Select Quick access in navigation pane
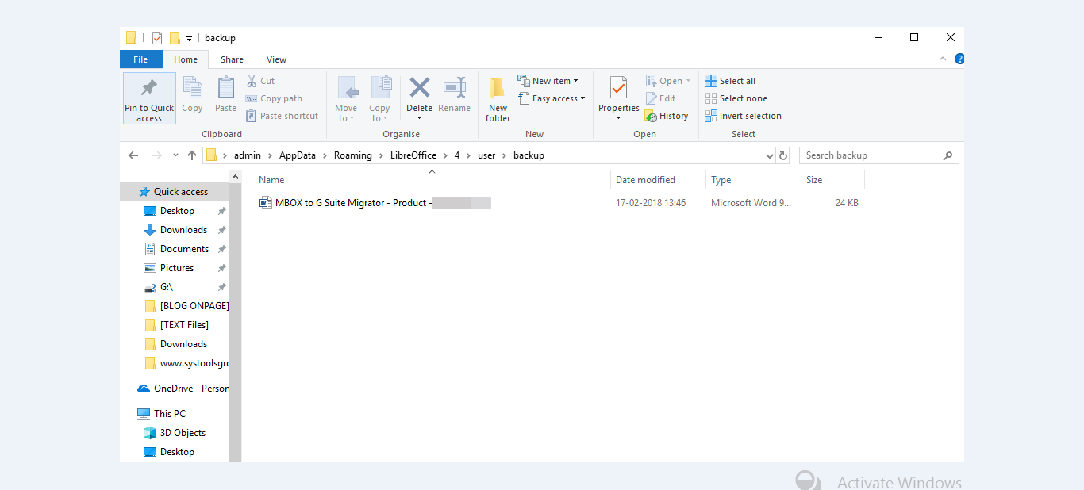 (x=174, y=192)
